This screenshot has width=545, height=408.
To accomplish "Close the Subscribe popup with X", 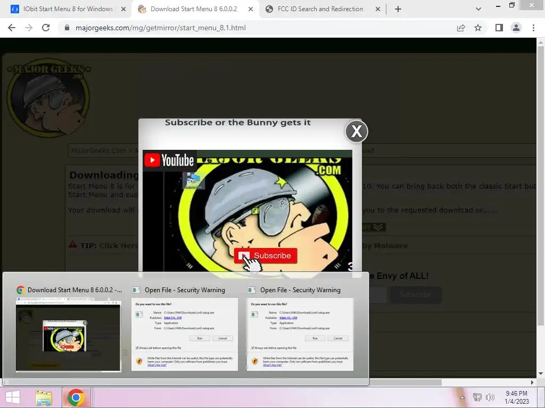I will (356, 132).
